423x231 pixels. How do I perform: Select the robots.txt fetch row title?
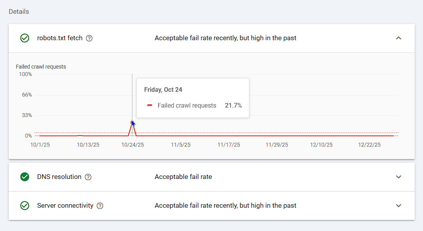60,38
